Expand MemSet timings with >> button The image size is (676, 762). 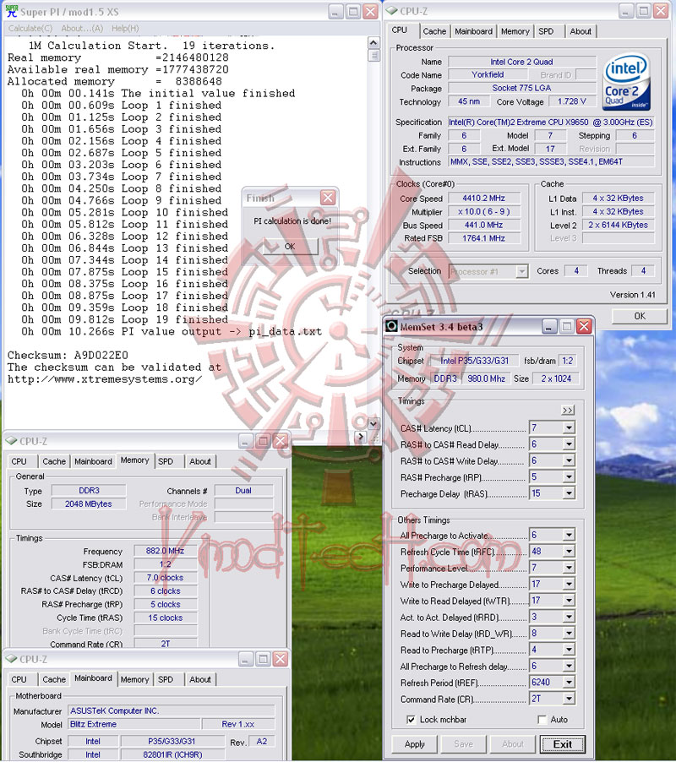point(568,411)
